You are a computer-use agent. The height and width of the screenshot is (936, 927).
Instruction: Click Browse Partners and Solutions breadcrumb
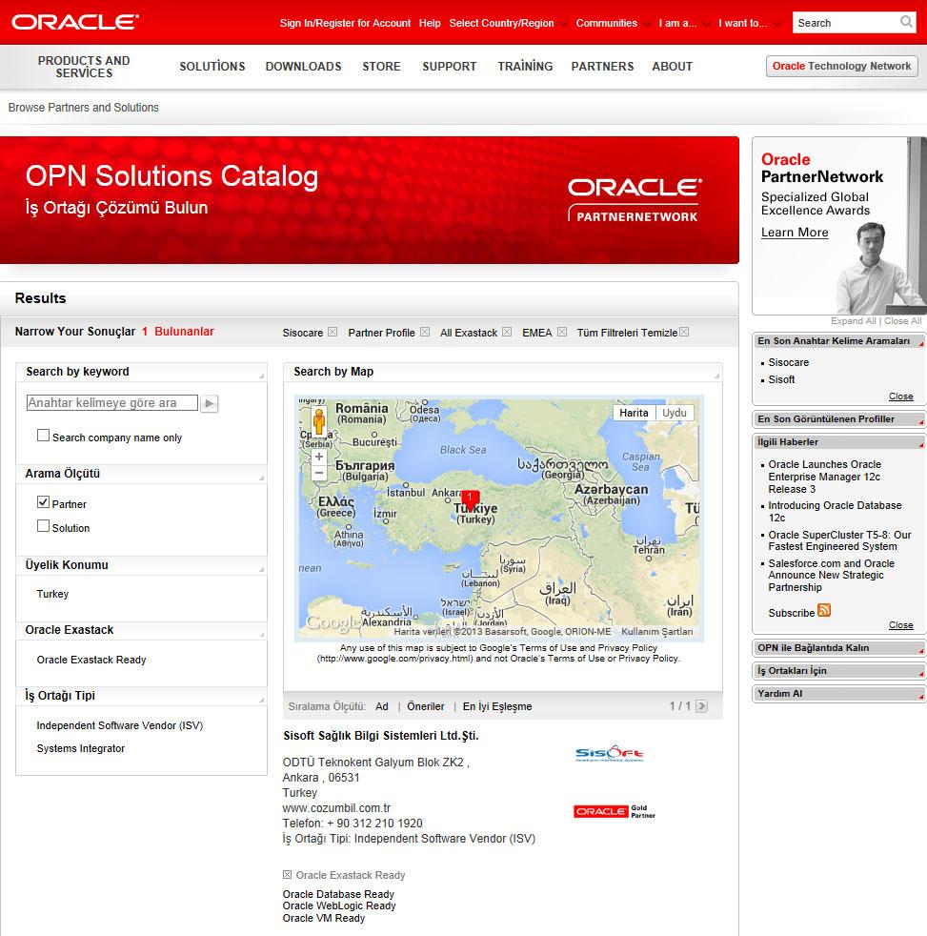pos(84,108)
